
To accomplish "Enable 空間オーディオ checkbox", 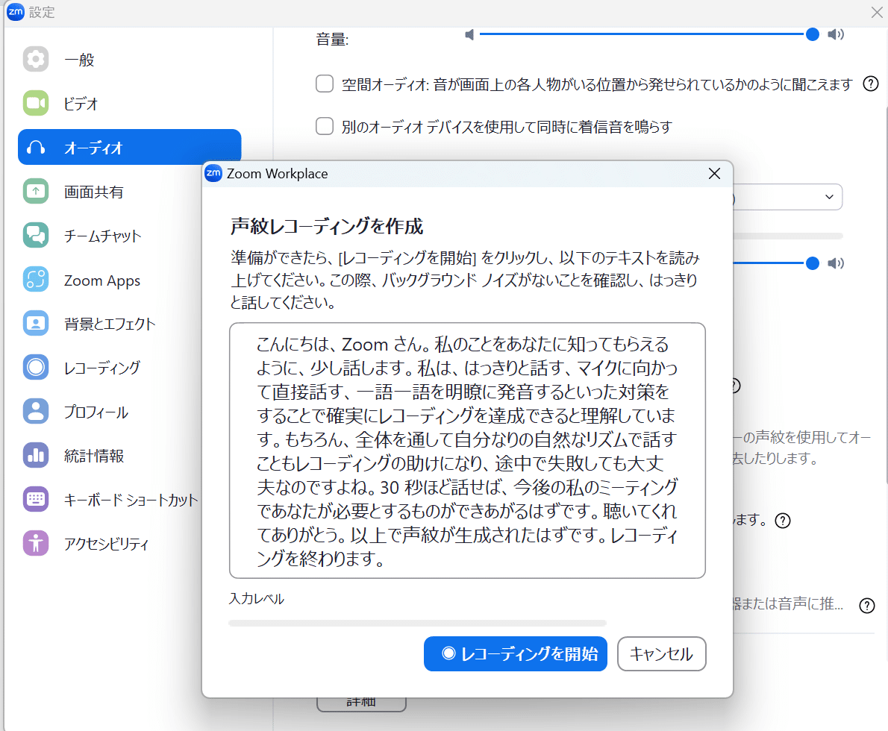I will tap(325, 84).
